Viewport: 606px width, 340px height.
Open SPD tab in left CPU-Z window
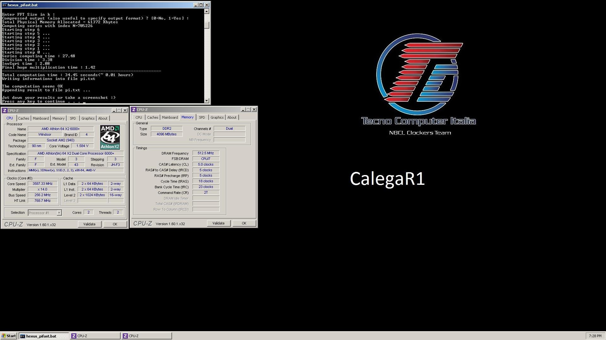73,118
